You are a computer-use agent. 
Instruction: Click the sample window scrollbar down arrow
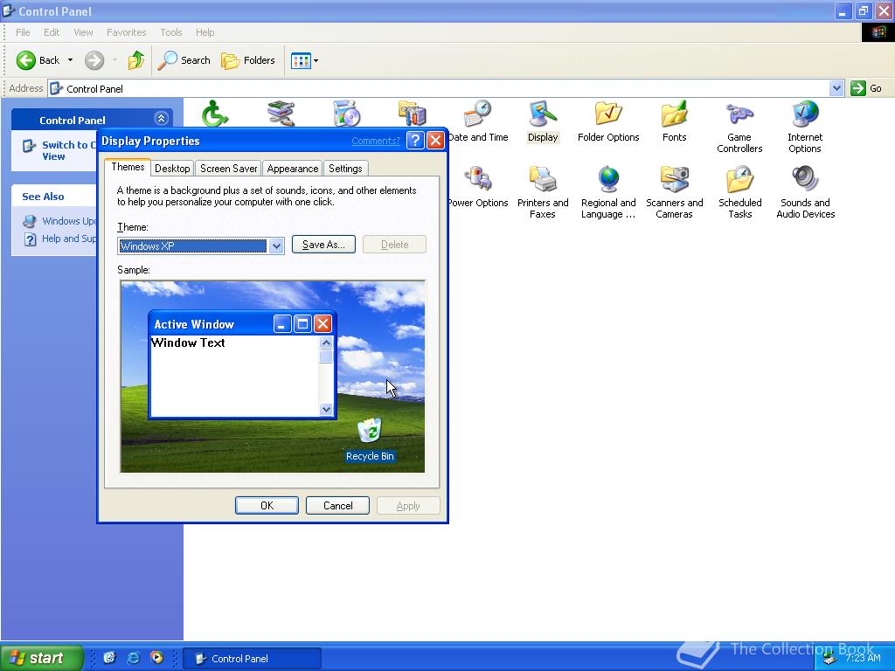(326, 409)
